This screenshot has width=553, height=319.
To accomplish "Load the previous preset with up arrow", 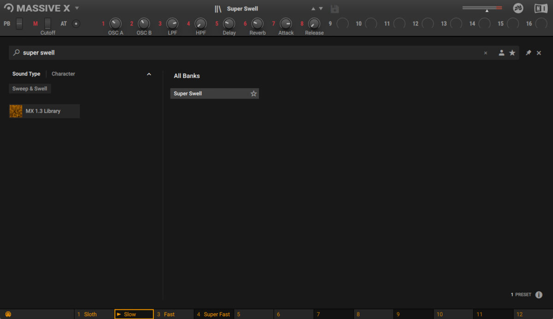I will click(x=313, y=9).
